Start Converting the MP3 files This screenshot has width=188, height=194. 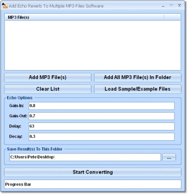click(93, 172)
